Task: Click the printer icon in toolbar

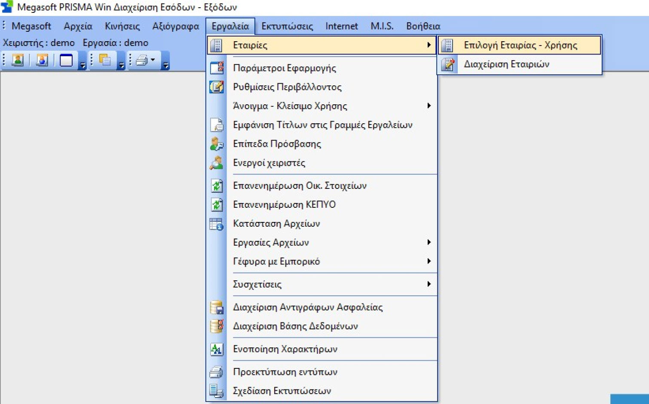Action: pos(141,60)
